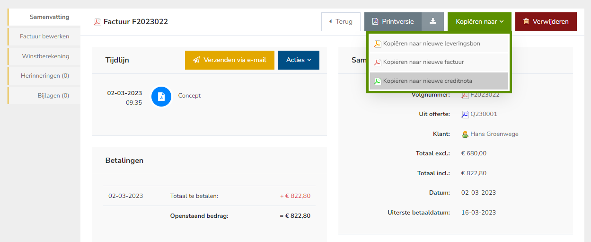Go back with the Terug button
The height and width of the screenshot is (242, 591).
pos(340,22)
